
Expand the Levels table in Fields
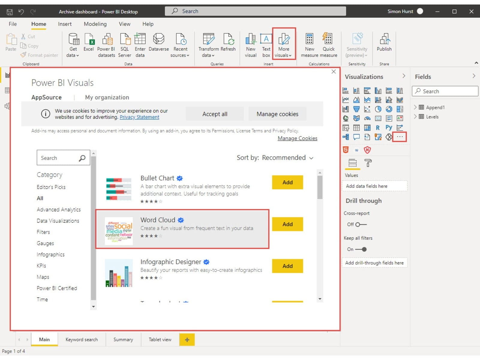415,117
